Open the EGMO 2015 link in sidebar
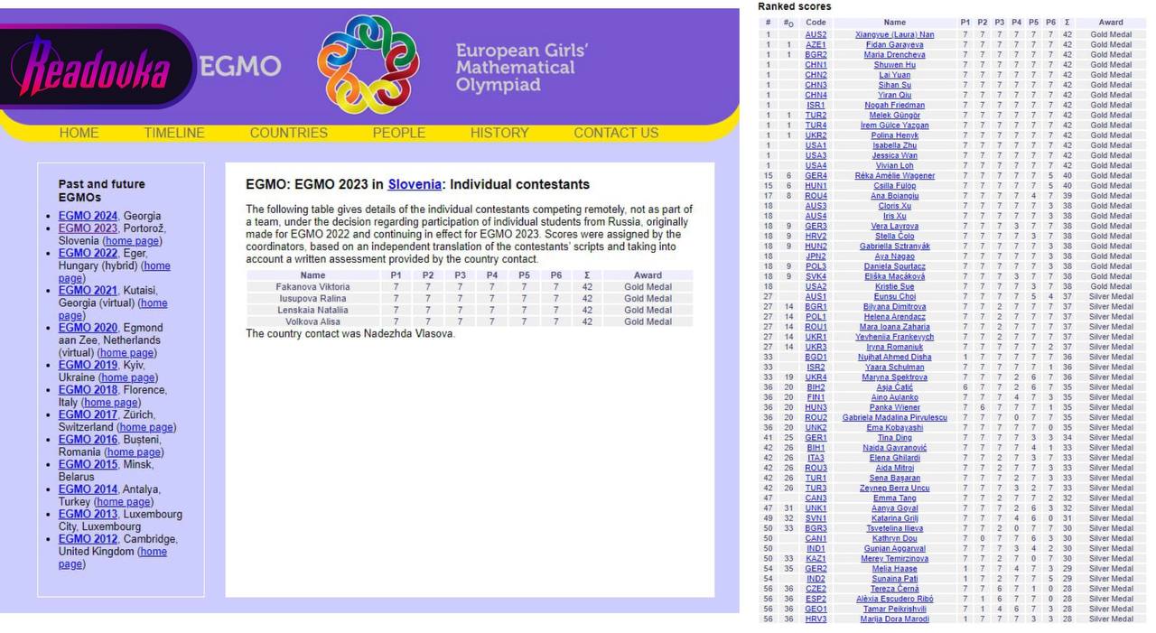Viewport: 1156px width, 633px height. (88, 464)
